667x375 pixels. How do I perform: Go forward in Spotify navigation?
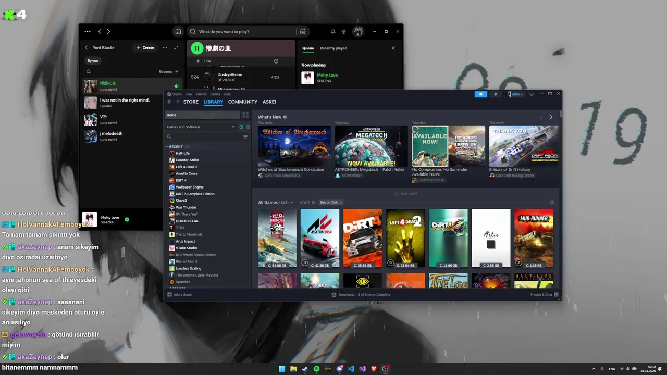(x=108, y=32)
